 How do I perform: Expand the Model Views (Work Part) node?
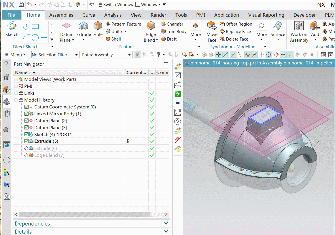point(16,79)
